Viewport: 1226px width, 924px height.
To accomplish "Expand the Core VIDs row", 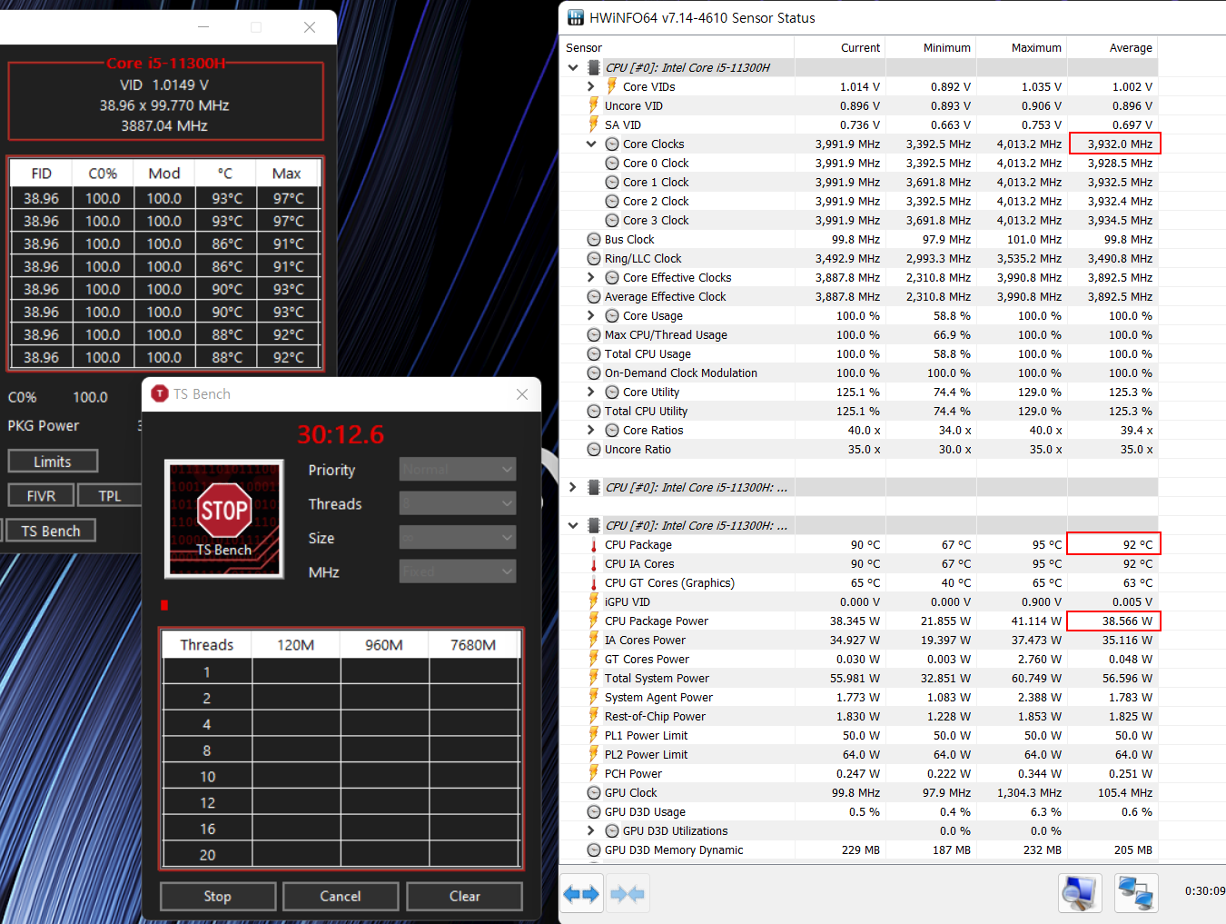I will click(x=591, y=87).
